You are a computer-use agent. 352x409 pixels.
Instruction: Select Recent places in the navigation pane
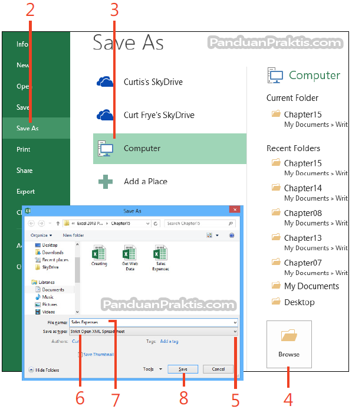point(51,260)
